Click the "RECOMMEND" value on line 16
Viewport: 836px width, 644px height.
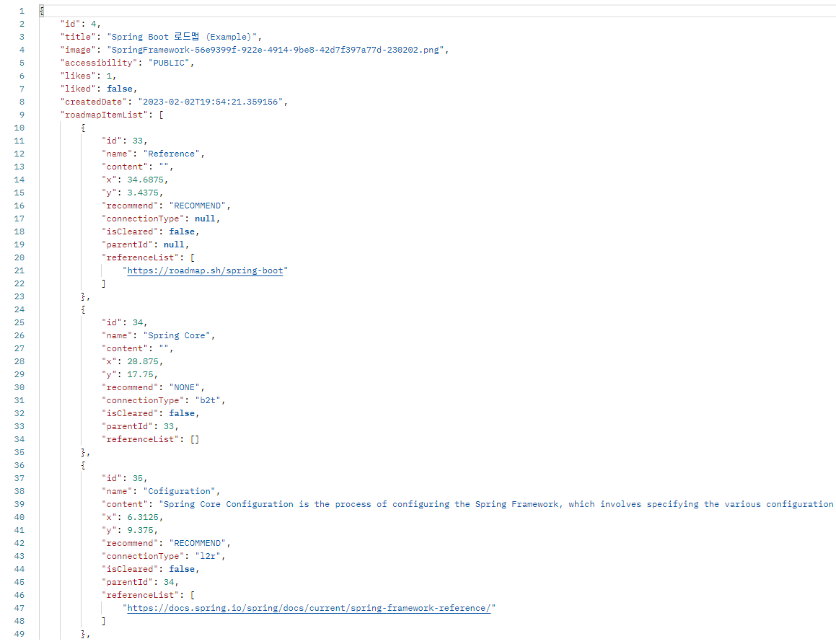point(197,206)
